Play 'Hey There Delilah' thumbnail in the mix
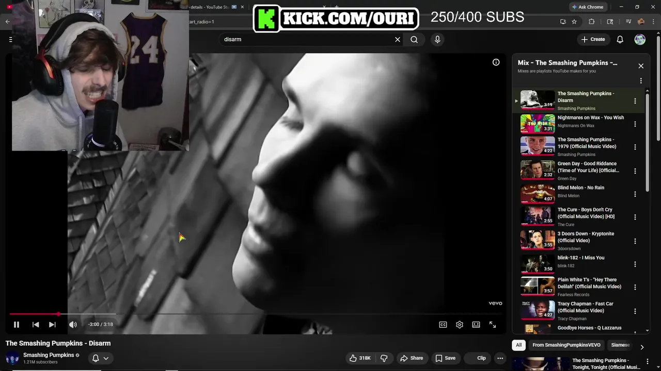Screen dimensions: 661x371 click(538, 286)
